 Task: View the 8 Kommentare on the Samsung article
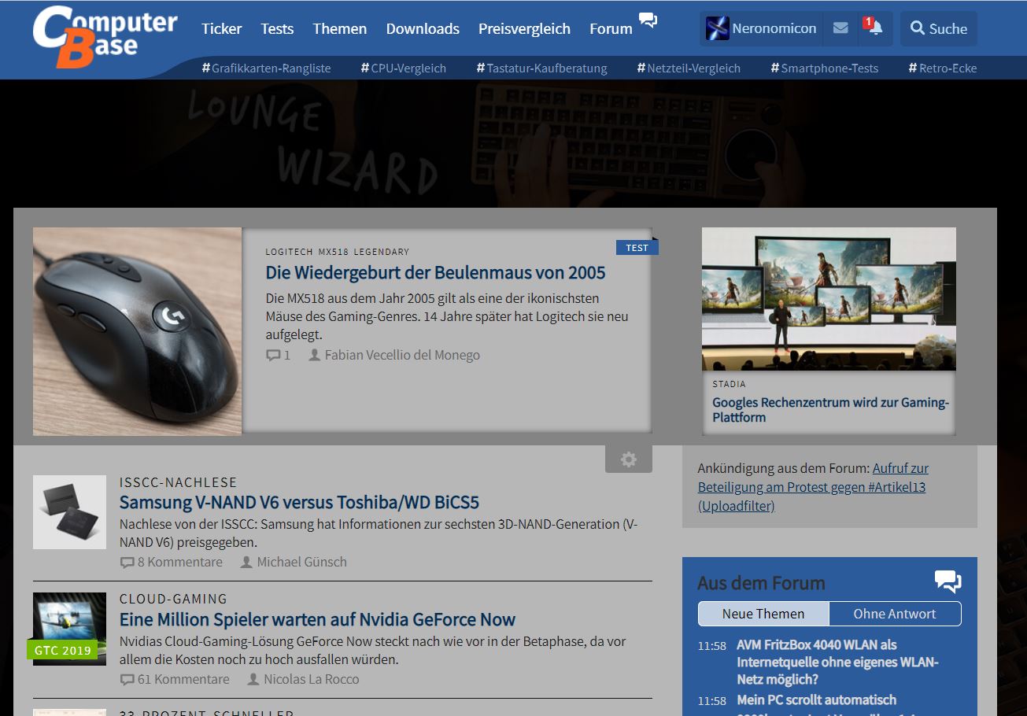coord(172,562)
